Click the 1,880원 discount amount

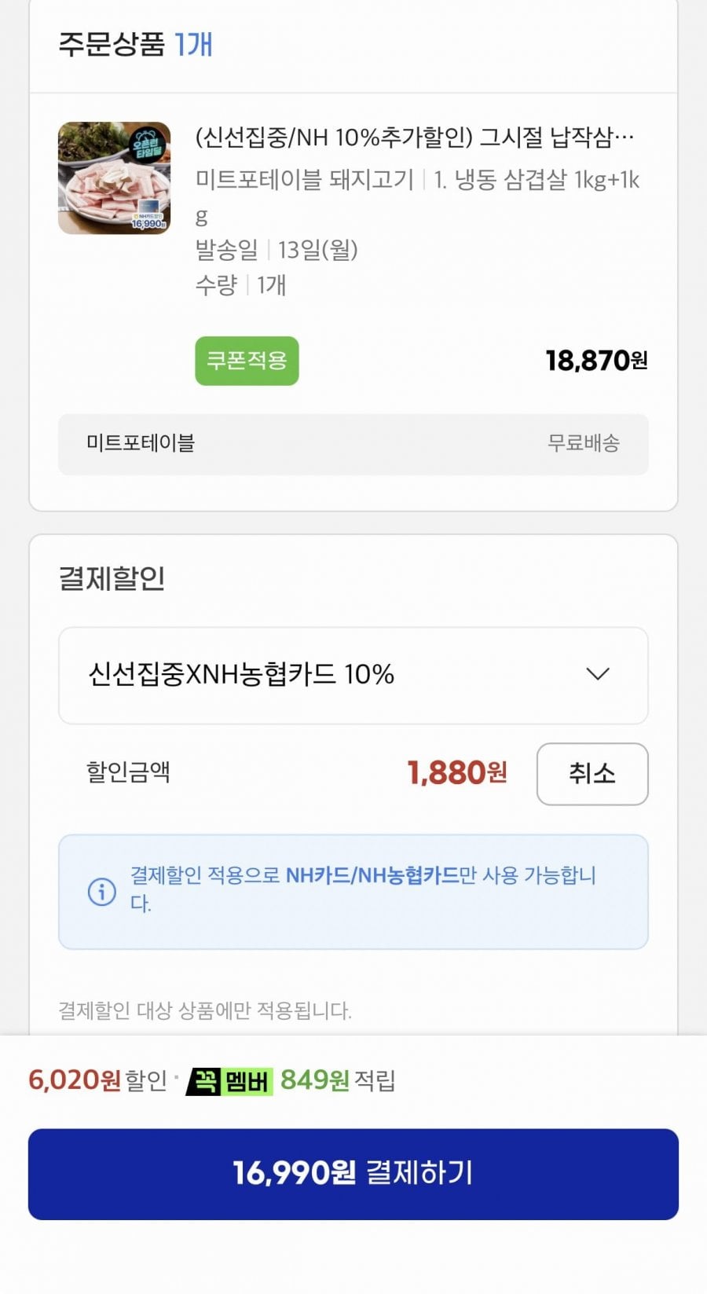[x=457, y=773]
